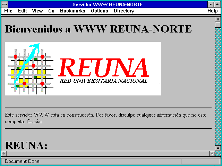Open the File menu
Viewport: 222px width, 166px height.
point(8,11)
